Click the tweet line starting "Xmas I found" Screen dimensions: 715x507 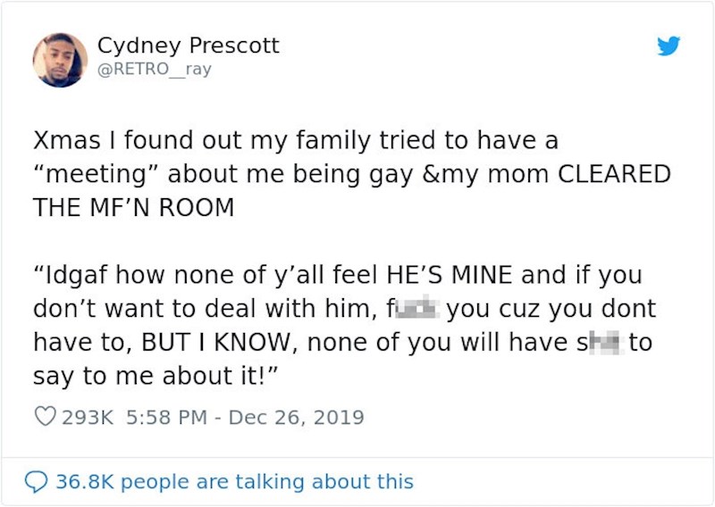tap(295, 141)
